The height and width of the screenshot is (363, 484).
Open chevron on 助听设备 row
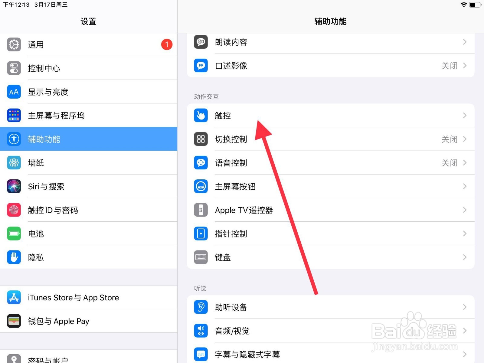pyautogui.click(x=465, y=307)
